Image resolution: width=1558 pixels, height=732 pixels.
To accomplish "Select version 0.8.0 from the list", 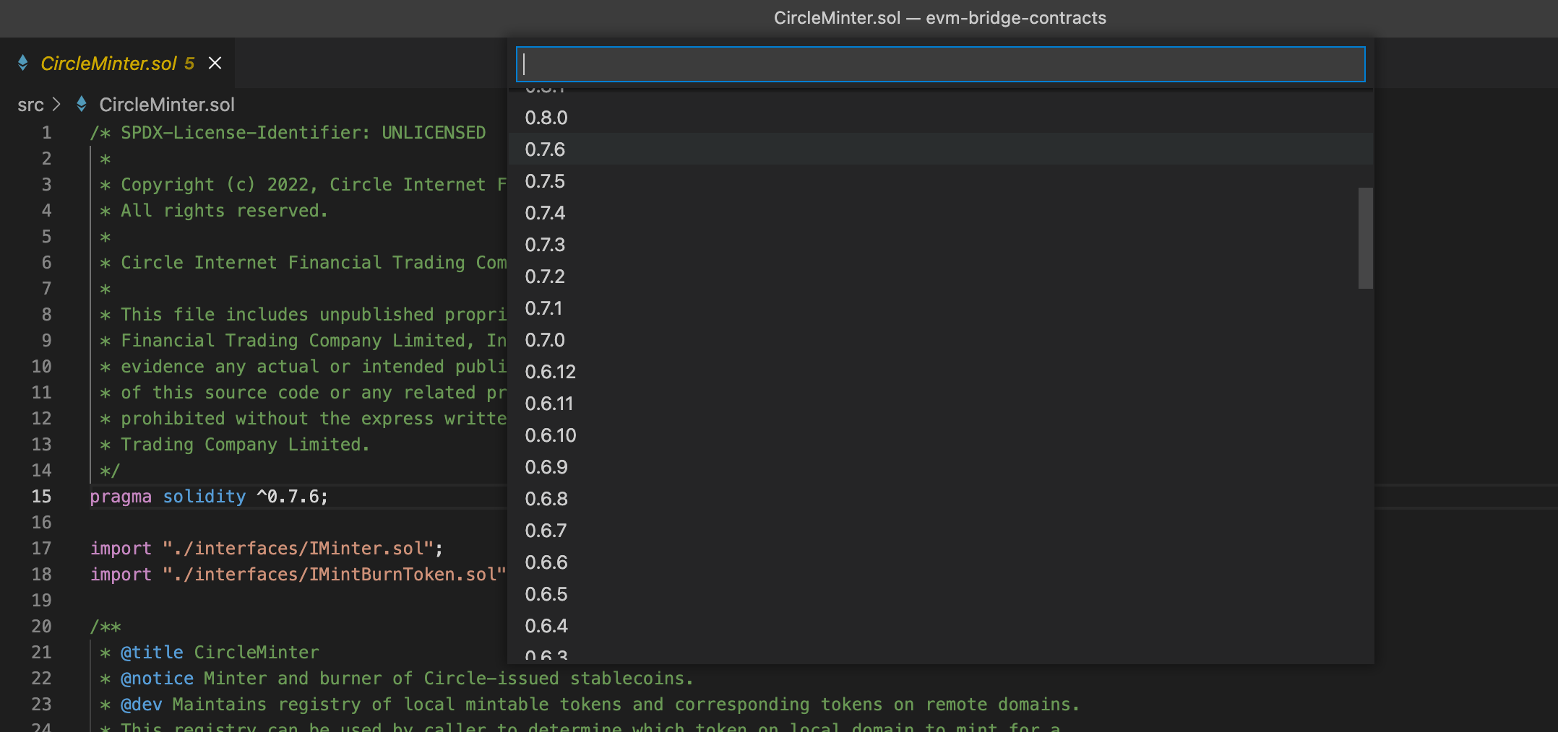I will (940, 118).
